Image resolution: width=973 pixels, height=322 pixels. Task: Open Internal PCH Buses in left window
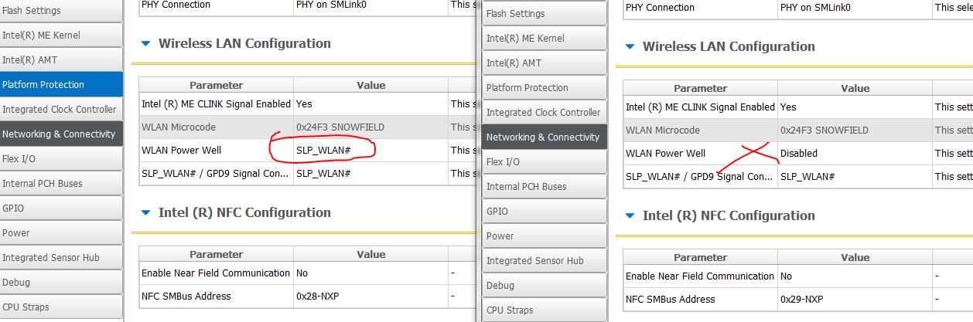(x=61, y=184)
